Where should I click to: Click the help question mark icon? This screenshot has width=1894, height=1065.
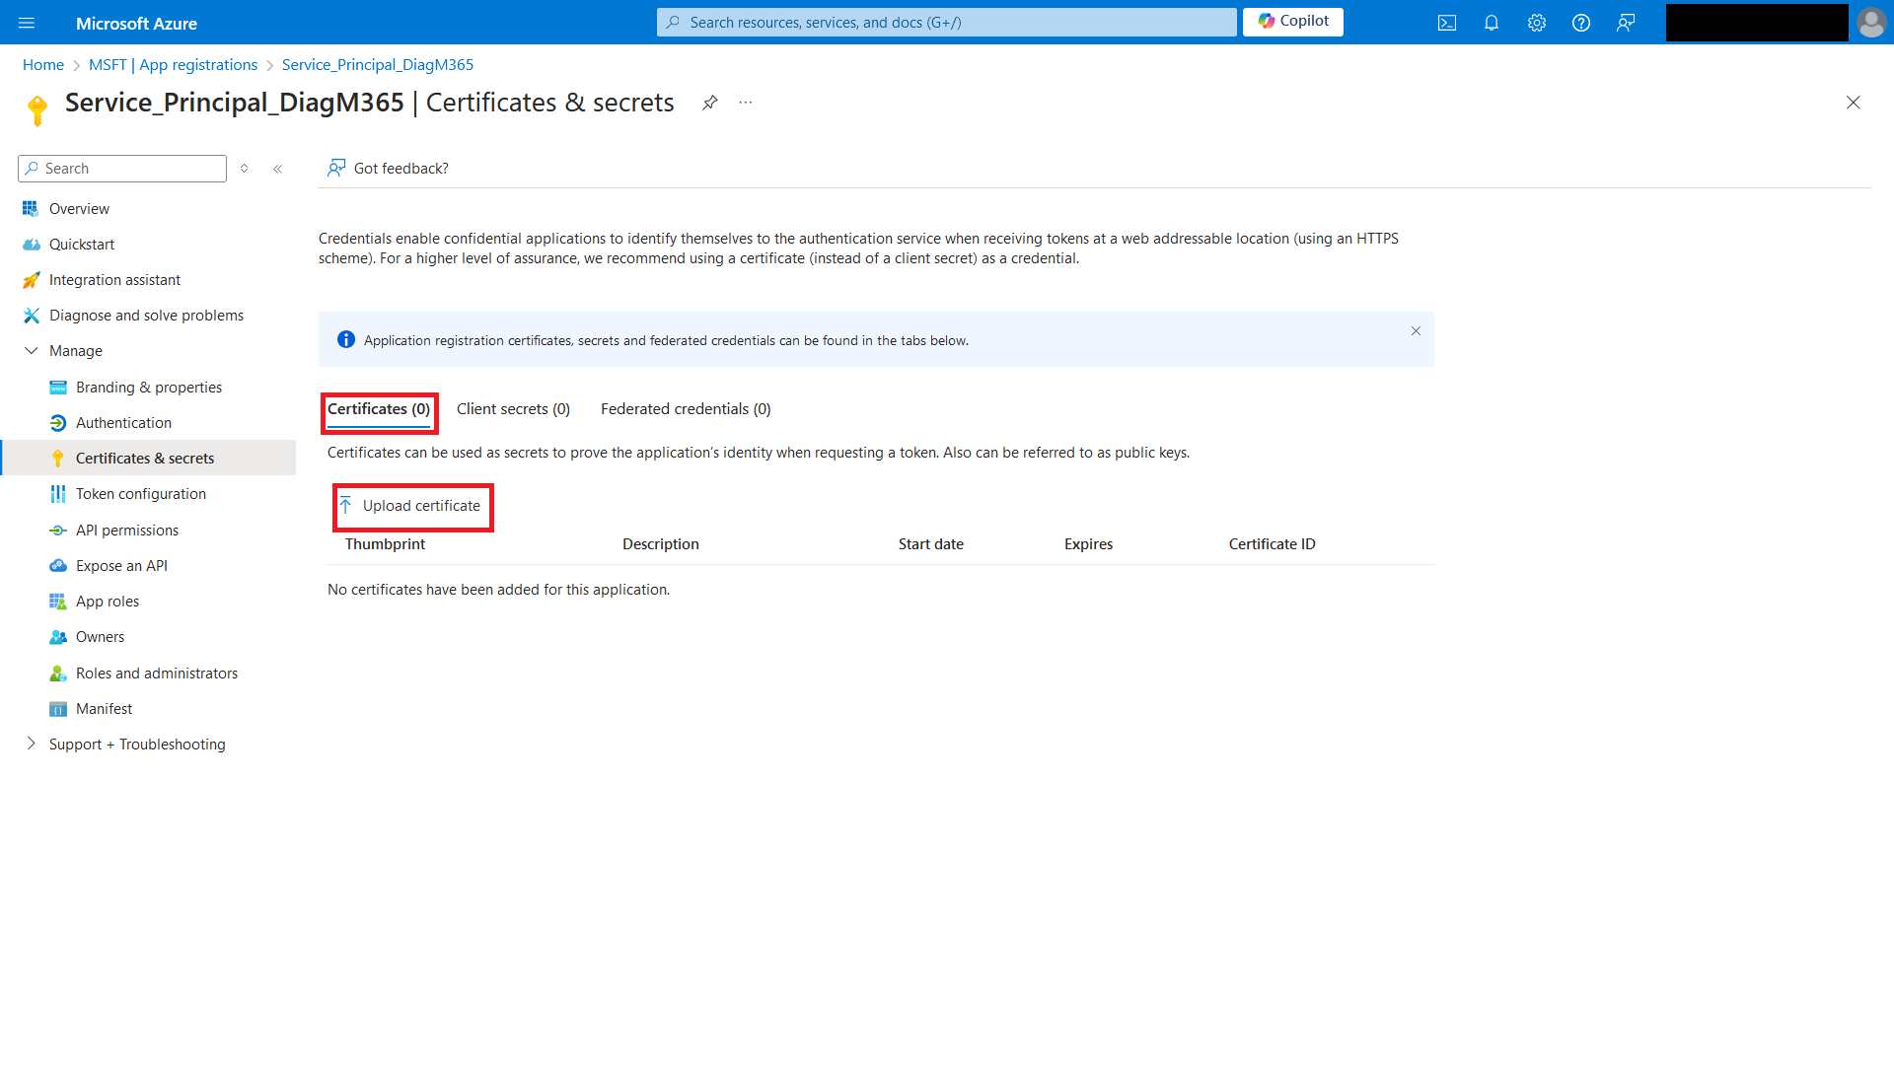point(1581,23)
